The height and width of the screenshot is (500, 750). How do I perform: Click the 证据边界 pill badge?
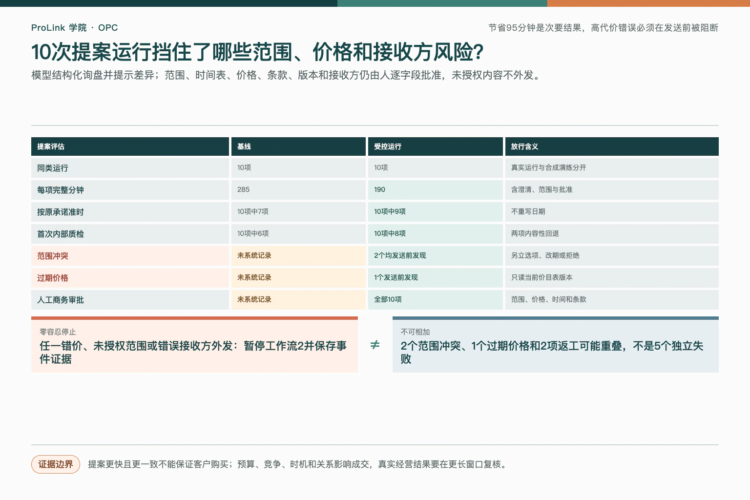56,464
